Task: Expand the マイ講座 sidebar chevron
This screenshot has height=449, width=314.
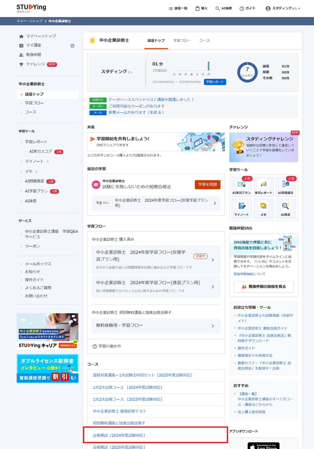Action: (x=72, y=46)
